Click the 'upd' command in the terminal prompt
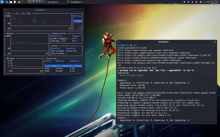 click(135, 45)
